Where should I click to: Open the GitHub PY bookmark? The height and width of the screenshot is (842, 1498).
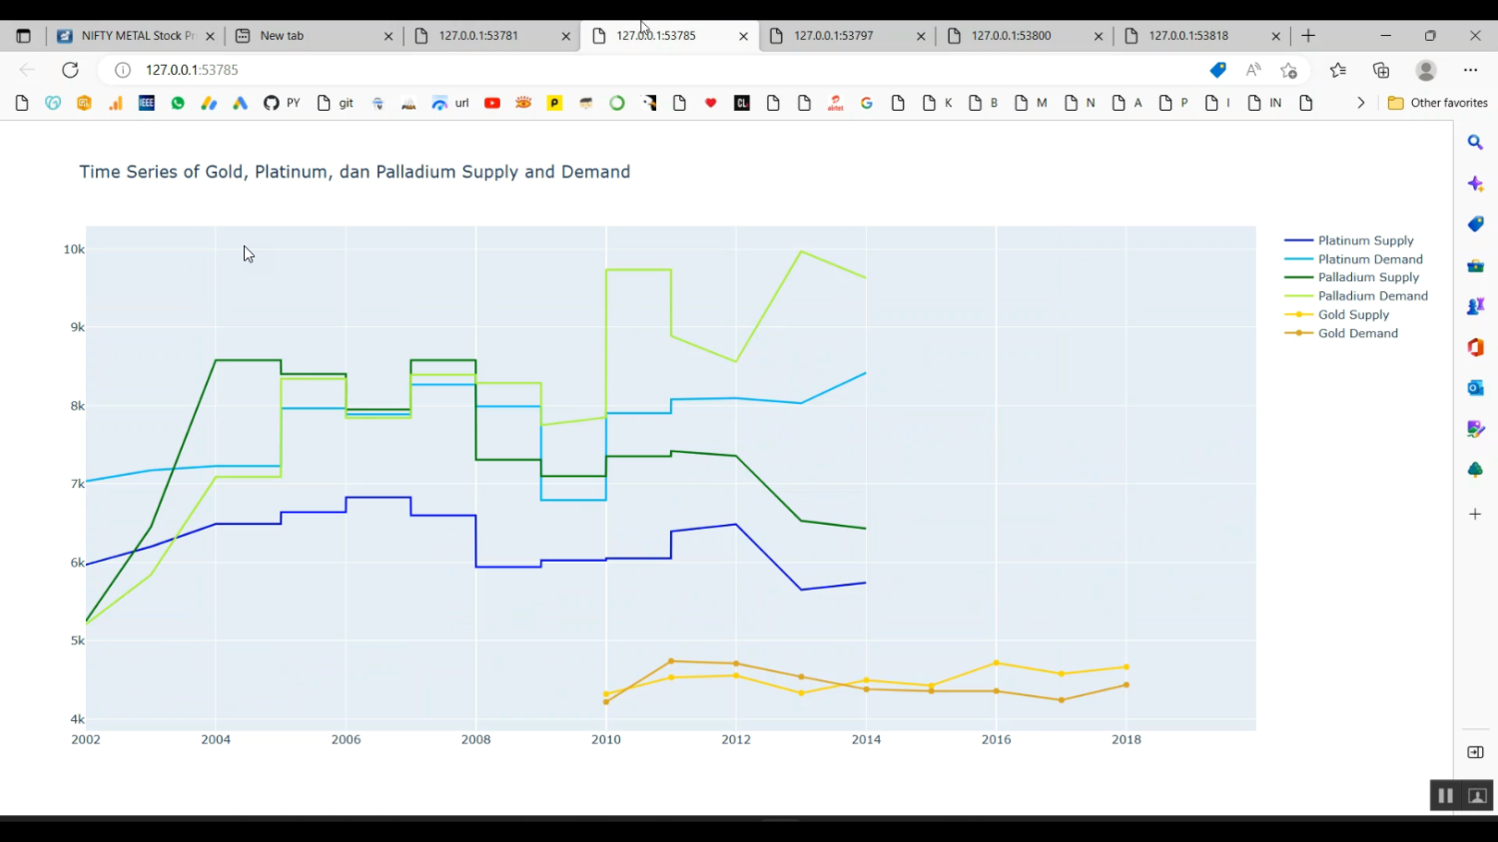pyautogui.click(x=282, y=103)
